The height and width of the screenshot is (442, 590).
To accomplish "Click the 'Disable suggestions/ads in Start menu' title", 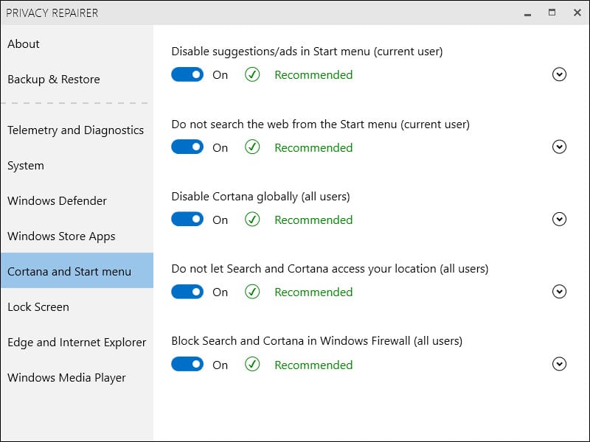I will (x=307, y=51).
